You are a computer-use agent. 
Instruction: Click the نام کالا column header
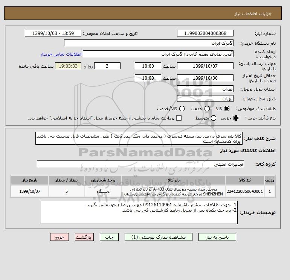coord(174,180)
